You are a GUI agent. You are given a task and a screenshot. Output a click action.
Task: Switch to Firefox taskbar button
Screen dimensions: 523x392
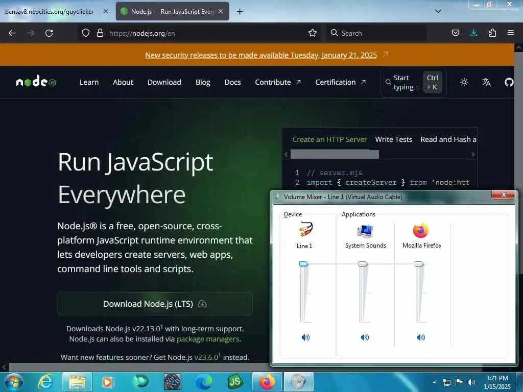click(267, 382)
